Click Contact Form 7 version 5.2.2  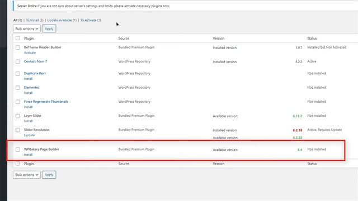pos(299,62)
